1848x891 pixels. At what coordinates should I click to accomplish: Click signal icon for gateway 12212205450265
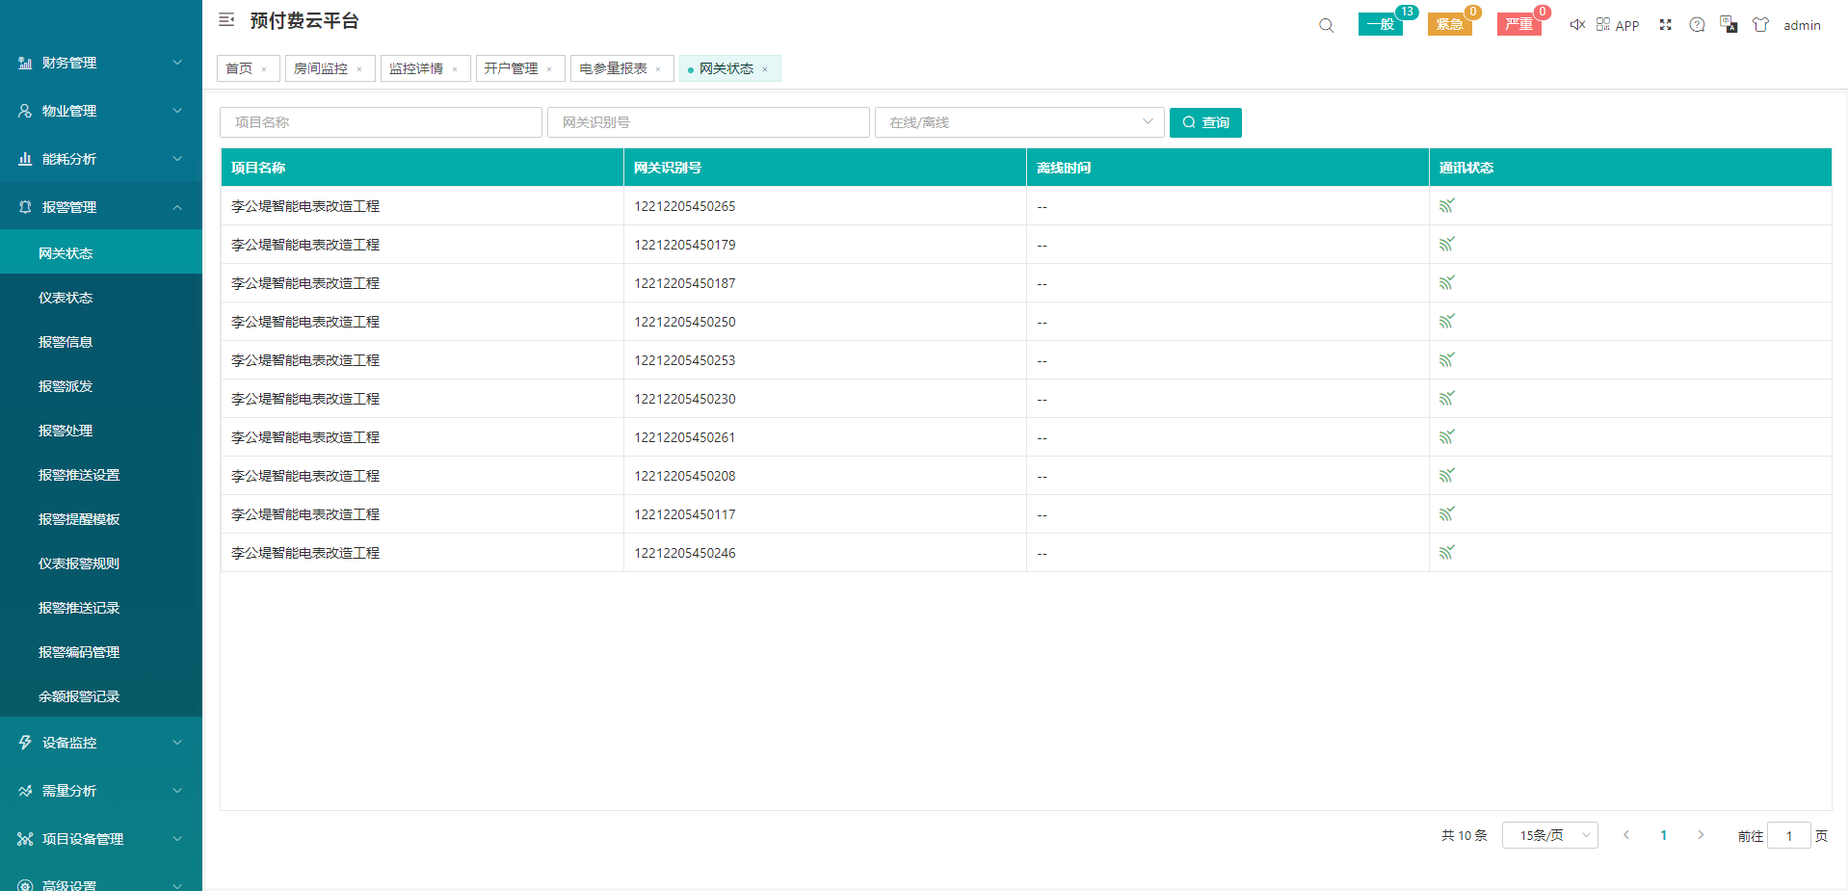tap(1446, 205)
